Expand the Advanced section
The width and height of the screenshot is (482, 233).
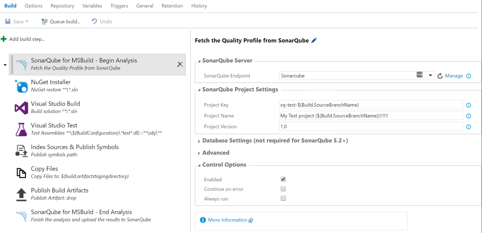(x=216, y=153)
